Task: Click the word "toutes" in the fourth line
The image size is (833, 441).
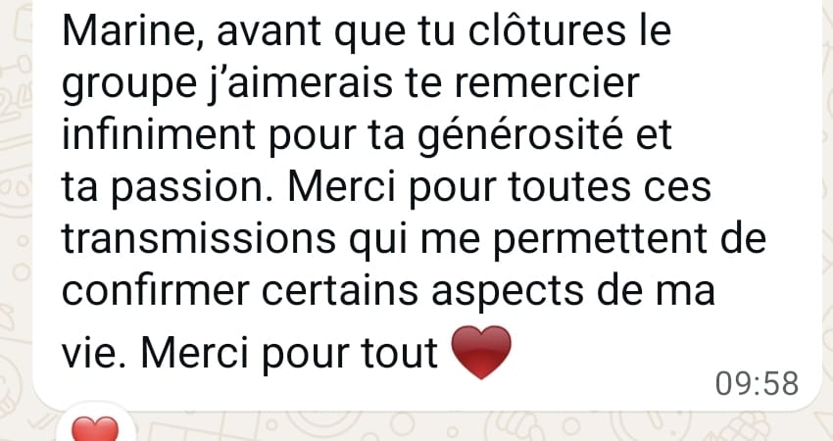Action: 569,188
